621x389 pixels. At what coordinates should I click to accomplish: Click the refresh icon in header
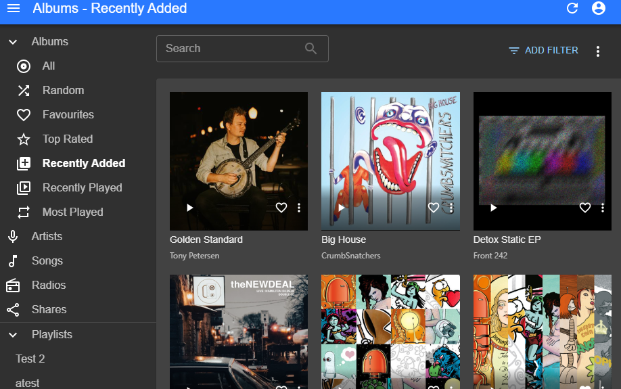[x=572, y=9]
